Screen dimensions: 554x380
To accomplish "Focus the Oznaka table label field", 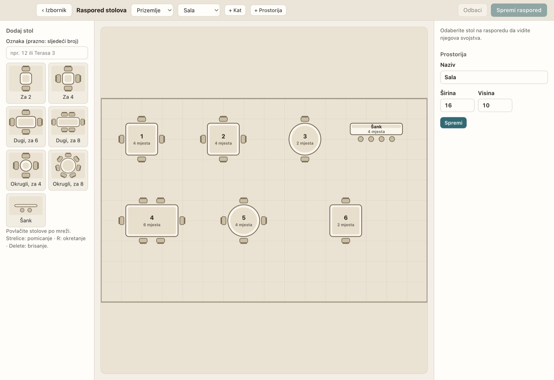I will click(x=47, y=53).
